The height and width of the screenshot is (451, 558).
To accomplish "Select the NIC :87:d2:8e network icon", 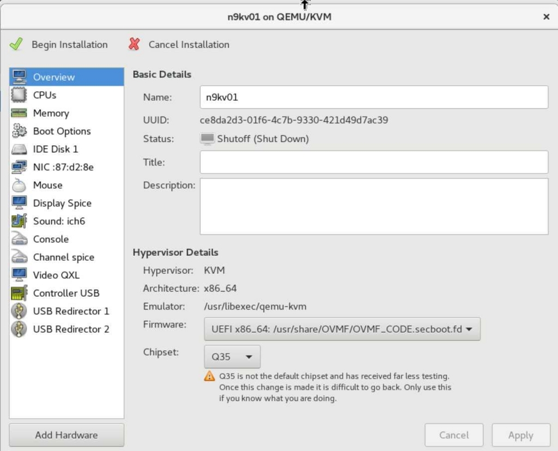I will pos(19,167).
